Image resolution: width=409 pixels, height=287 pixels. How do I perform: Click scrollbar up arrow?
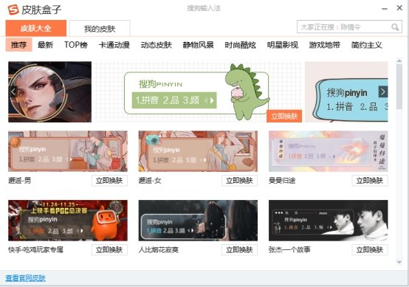point(399,60)
